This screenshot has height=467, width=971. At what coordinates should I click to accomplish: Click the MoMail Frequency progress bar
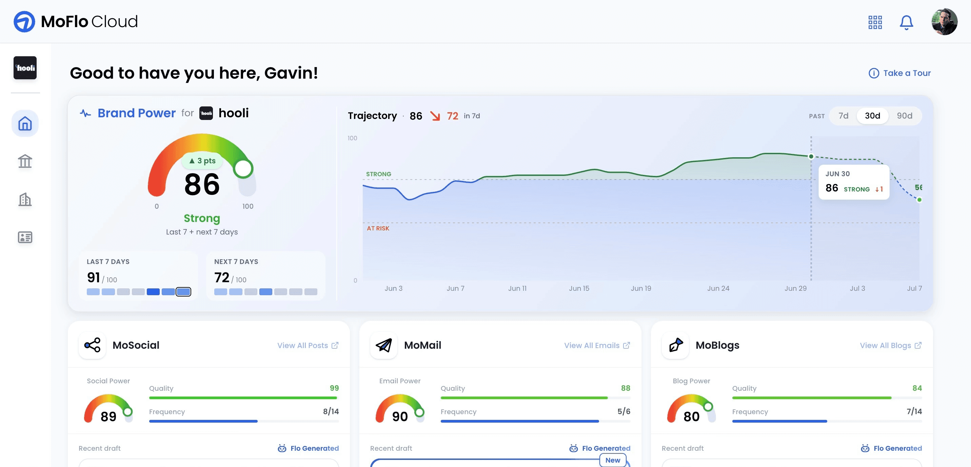pos(535,421)
